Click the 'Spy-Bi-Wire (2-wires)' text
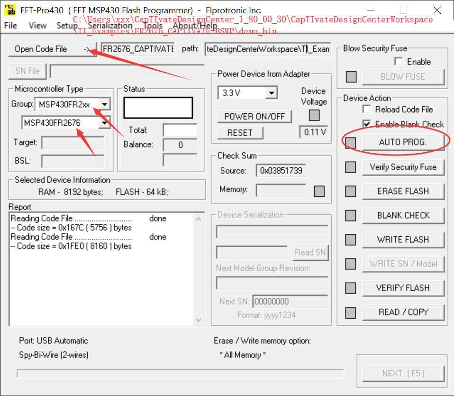 (x=54, y=355)
